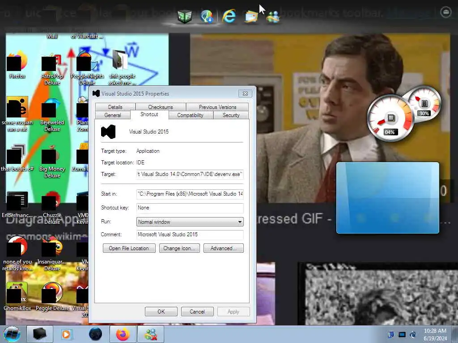
Task: Open Peggle Nights Deluxe desktop icon
Action: [x=87, y=68]
